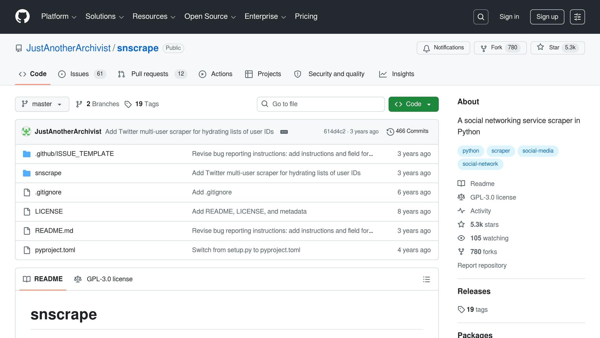Click the pyproject.toml file icon
Viewport: 600px width, 338px height.
tap(27, 250)
